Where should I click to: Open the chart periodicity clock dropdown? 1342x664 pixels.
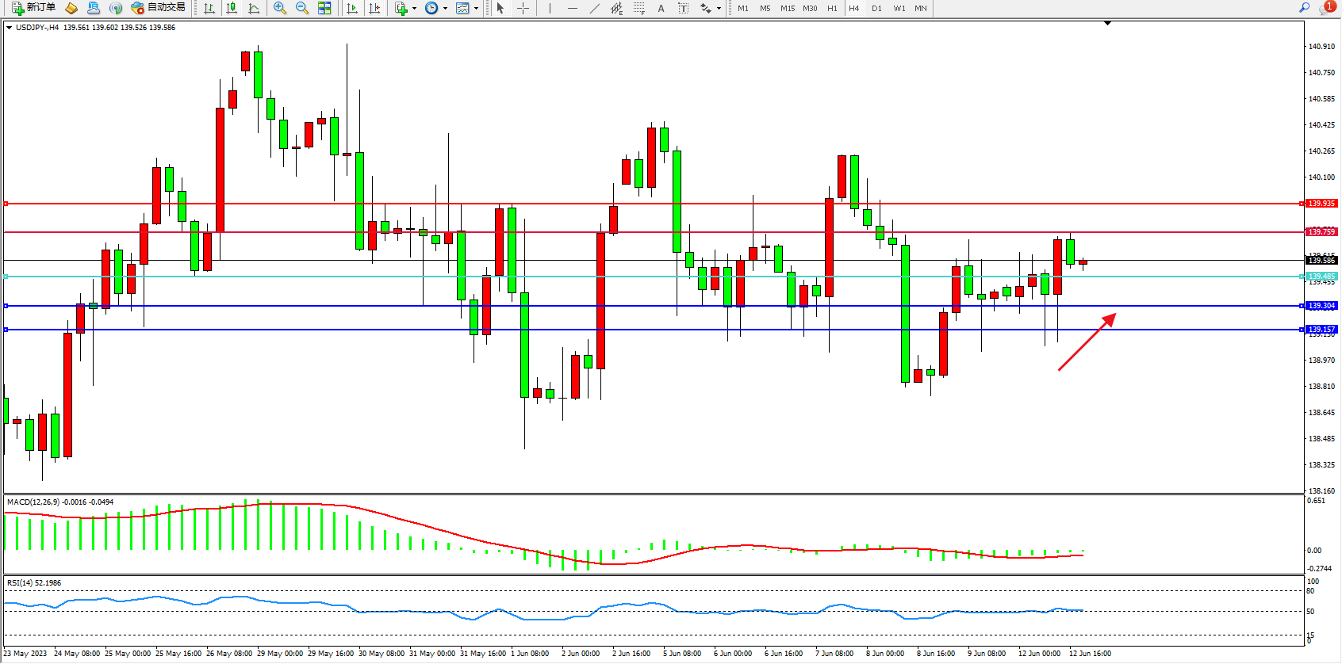click(444, 9)
